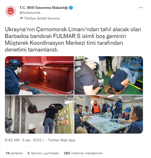Open the ministry's round profile avatar
The image size is (151, 158).
[10, 11]
